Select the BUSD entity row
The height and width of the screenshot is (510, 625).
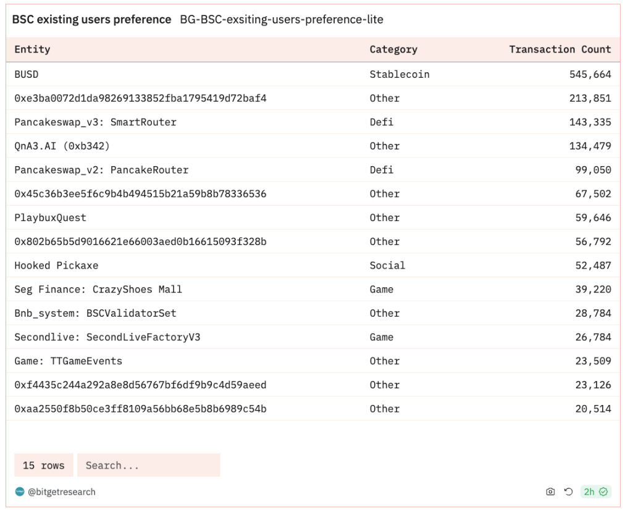313,74
